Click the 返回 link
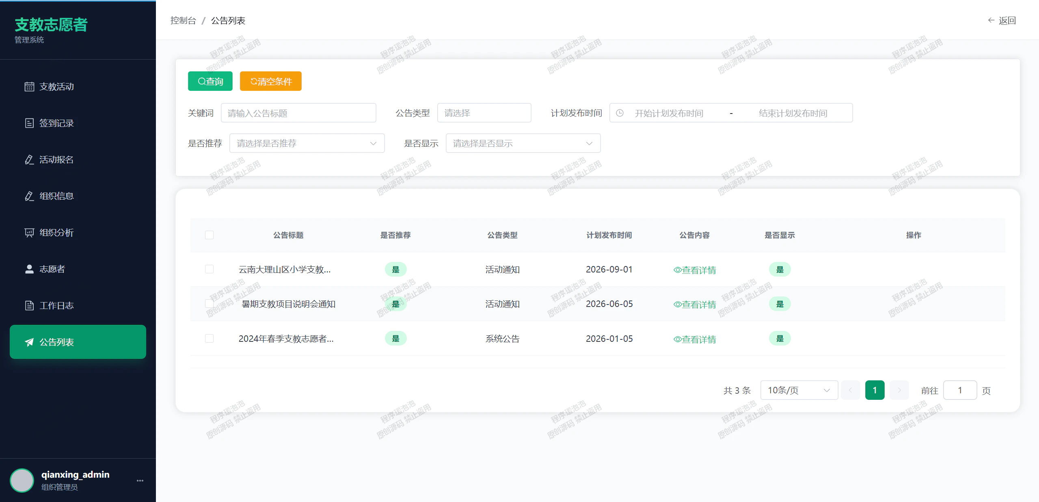Screen dimensions: 1039x502 point(1002,20)
